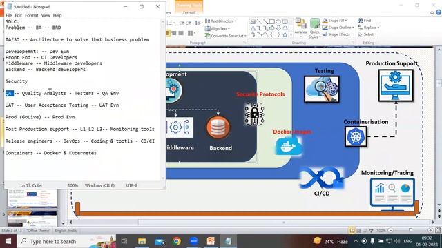Open Paragraph dialog launcher
Viewport: 442px width, 248px height.
tap(244, 43)
